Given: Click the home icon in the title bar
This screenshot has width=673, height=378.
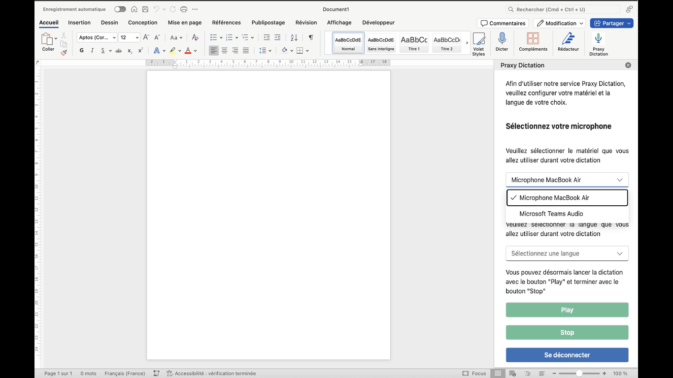Looking at the screenshot, I should point(134,9).
